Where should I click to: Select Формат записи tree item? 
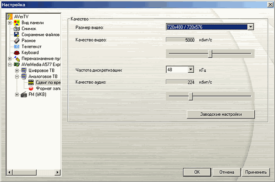[x=48, y=88]
